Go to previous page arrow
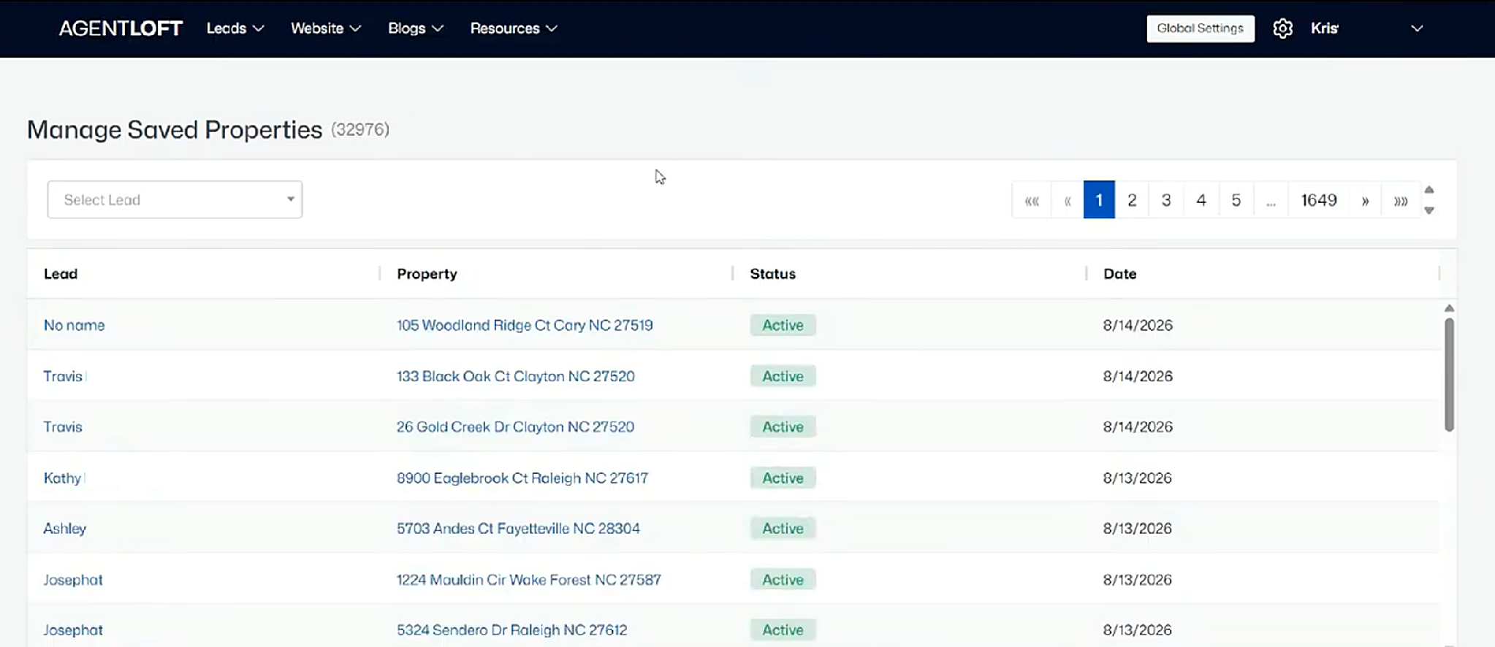 pos(1068,200)
